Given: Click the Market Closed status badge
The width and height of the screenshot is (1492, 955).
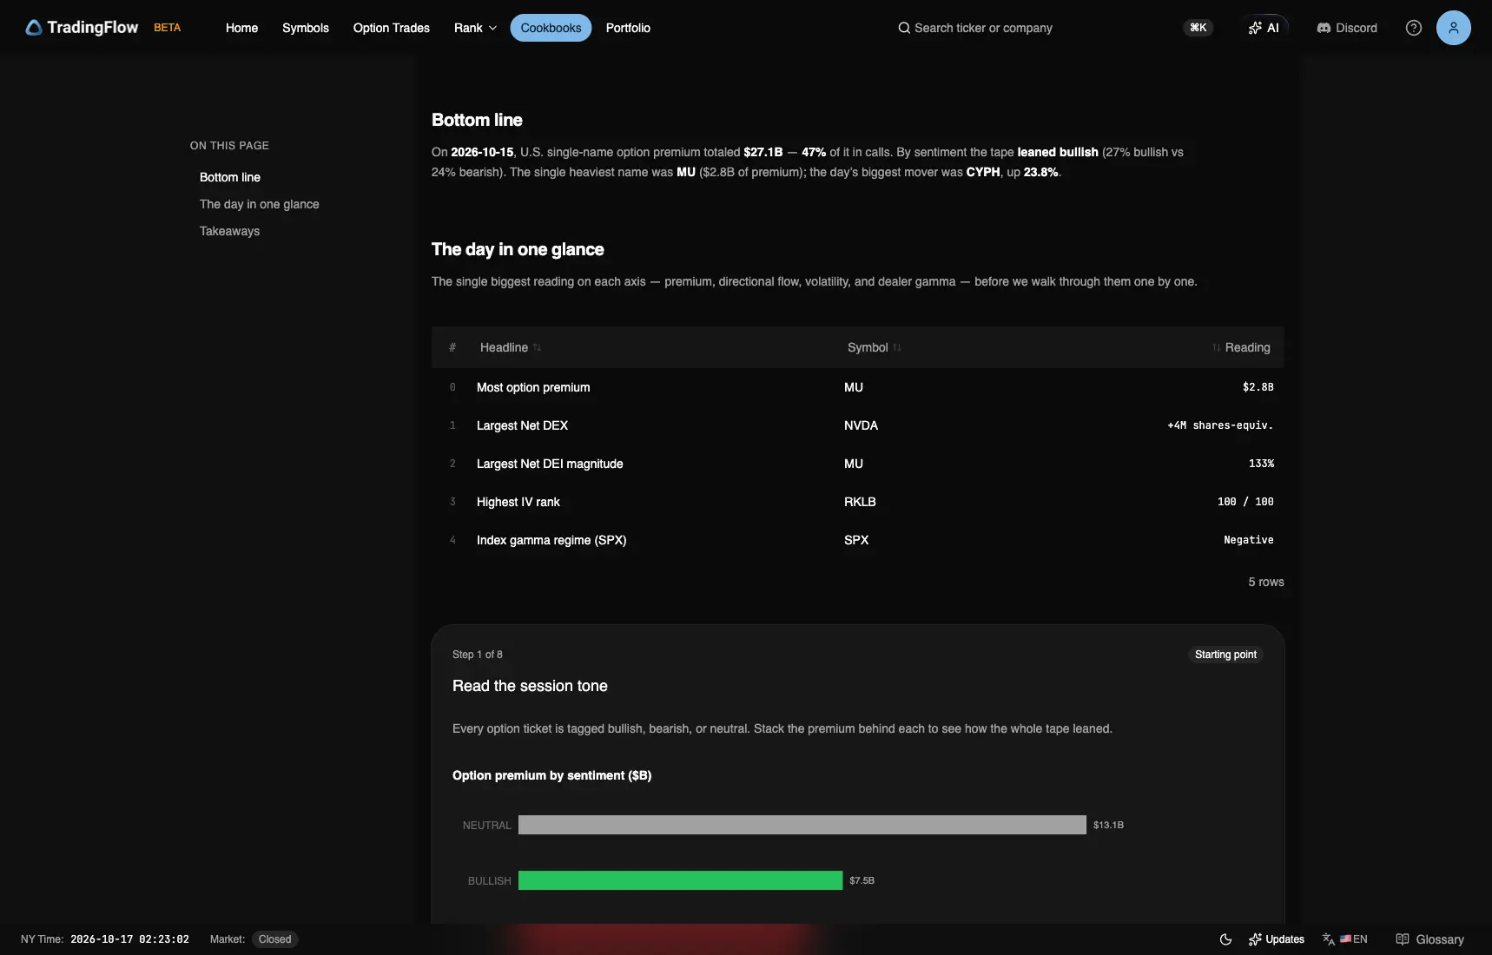Looking at the screenshot, I should [274, 939].
